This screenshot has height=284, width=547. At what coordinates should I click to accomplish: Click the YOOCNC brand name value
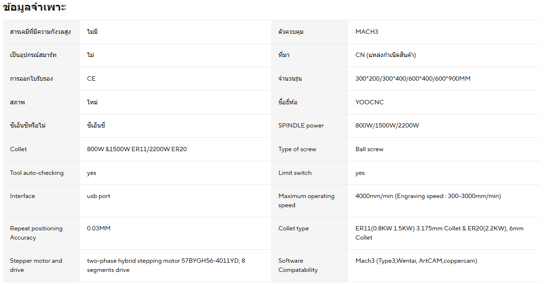(370, 102)
